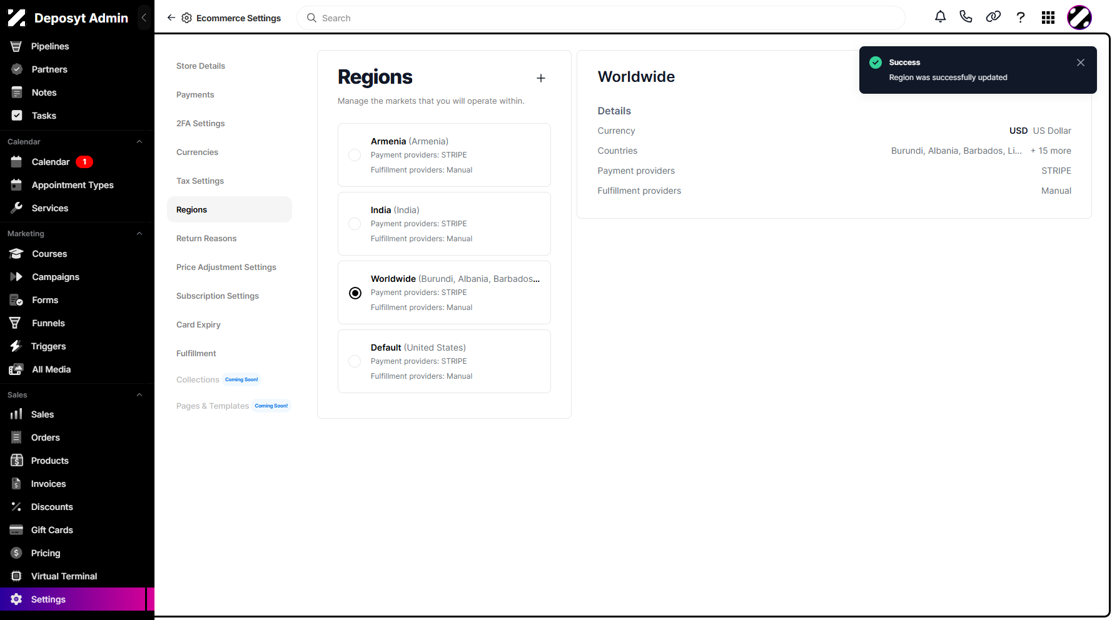Open Orders icon

(16, 437)
